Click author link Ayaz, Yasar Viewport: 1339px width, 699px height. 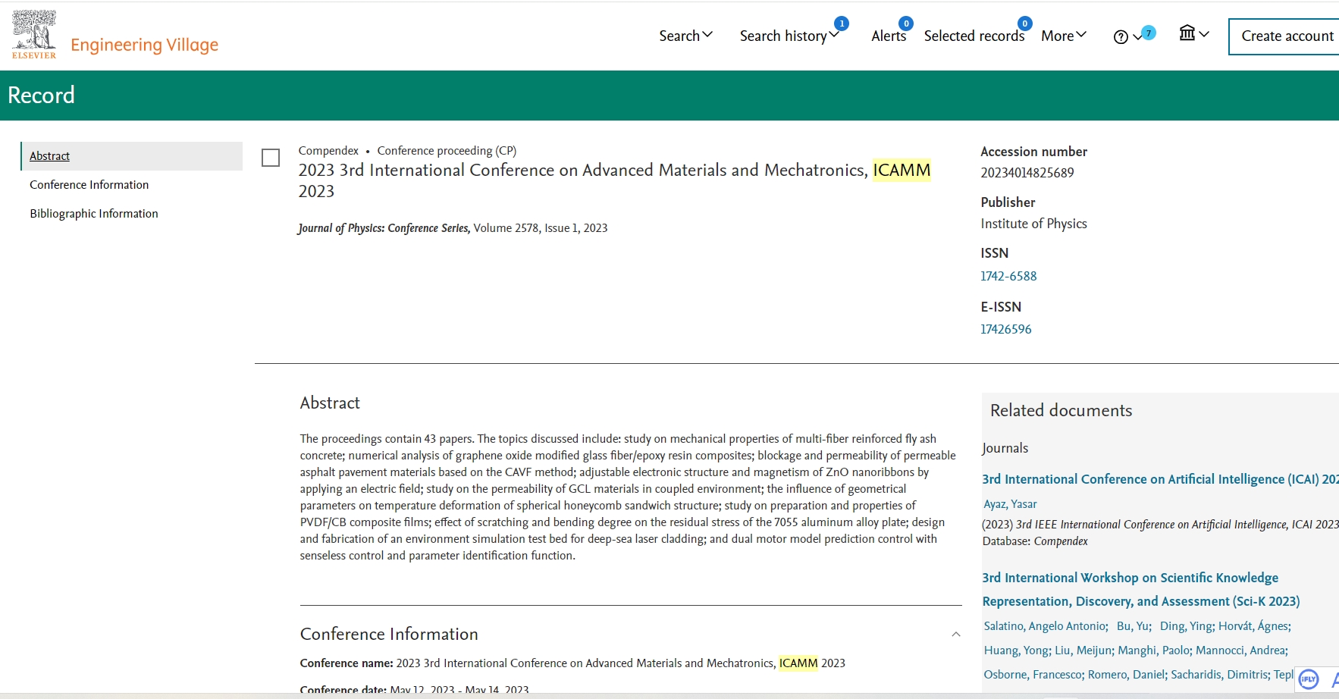pyautogui.click(x=1010, y=504)
